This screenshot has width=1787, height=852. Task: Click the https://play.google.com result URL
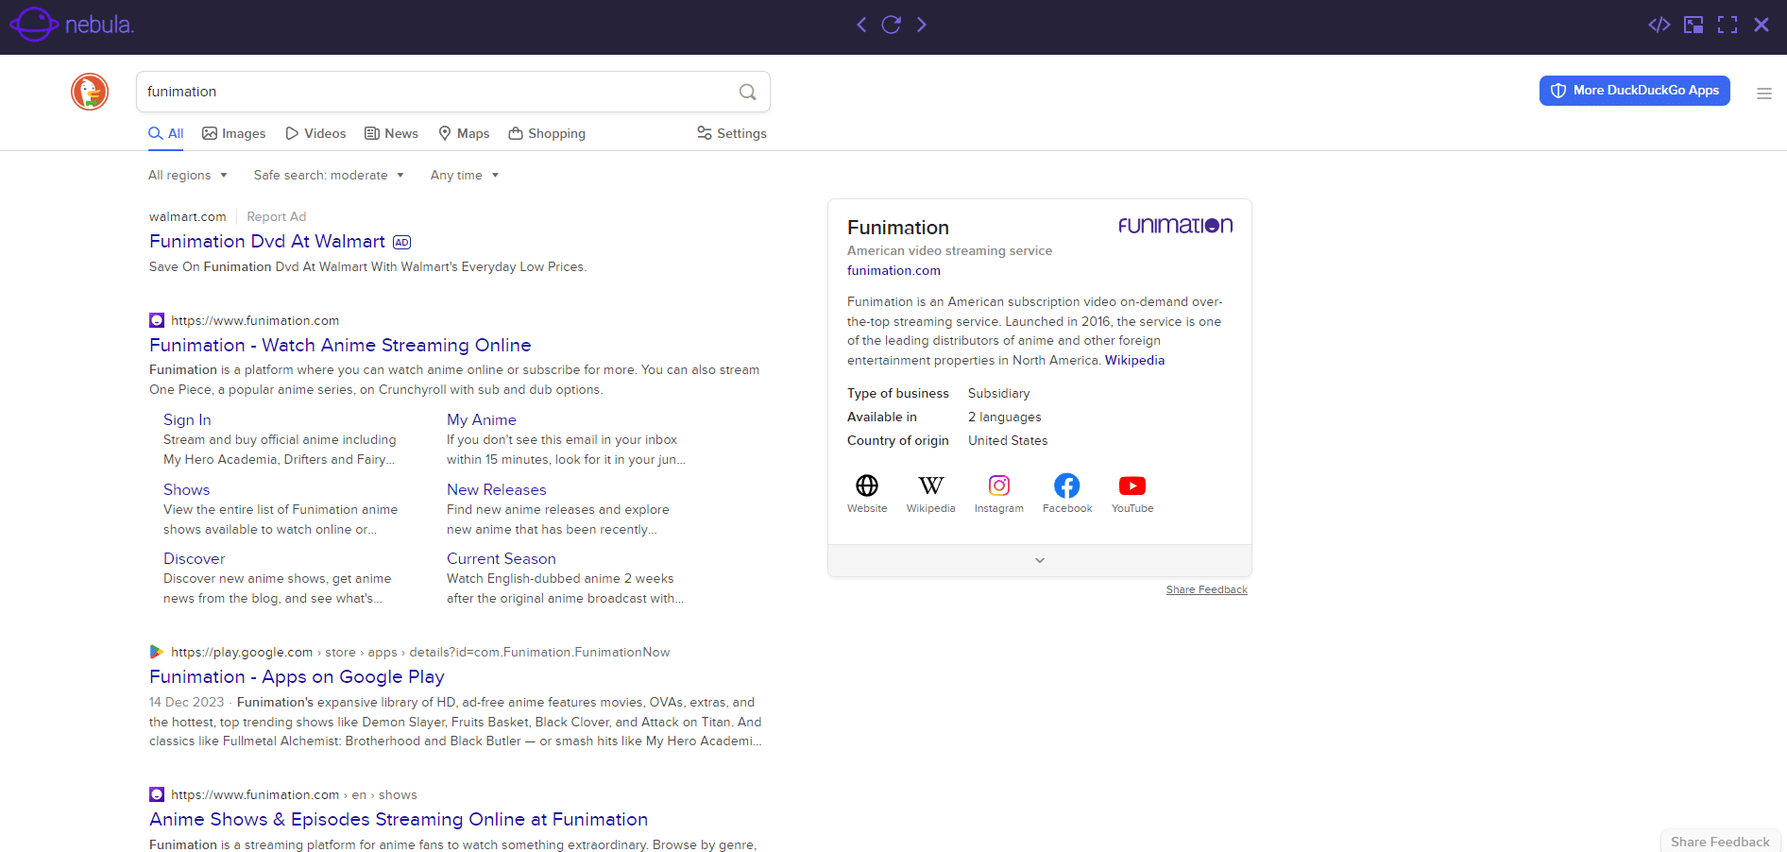click(x=242, y=652)
